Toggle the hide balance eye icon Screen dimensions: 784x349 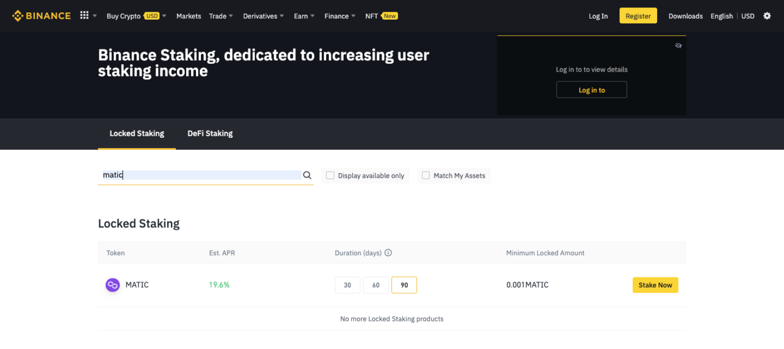pyautogui.click(x=679, y=46)
